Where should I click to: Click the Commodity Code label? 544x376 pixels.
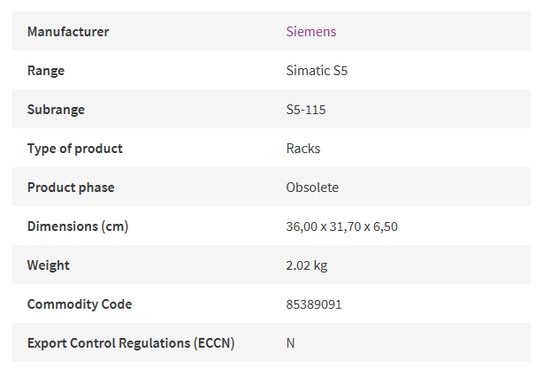(x=80, y=304)
